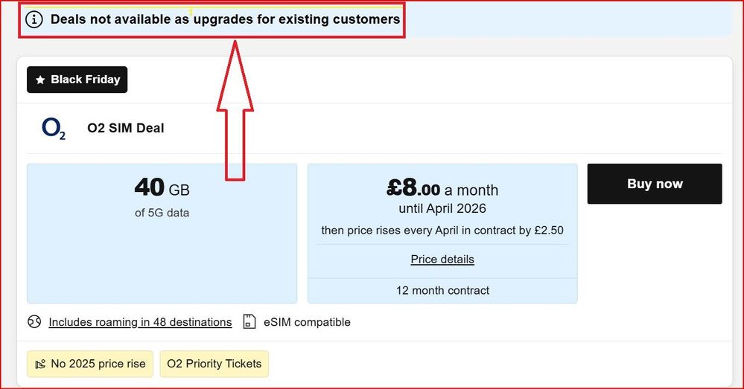The height and width of the screenshot is (389, 744).
Task: Open Includes roaming in 48 destinations link
Action: (x=140, y=322)
